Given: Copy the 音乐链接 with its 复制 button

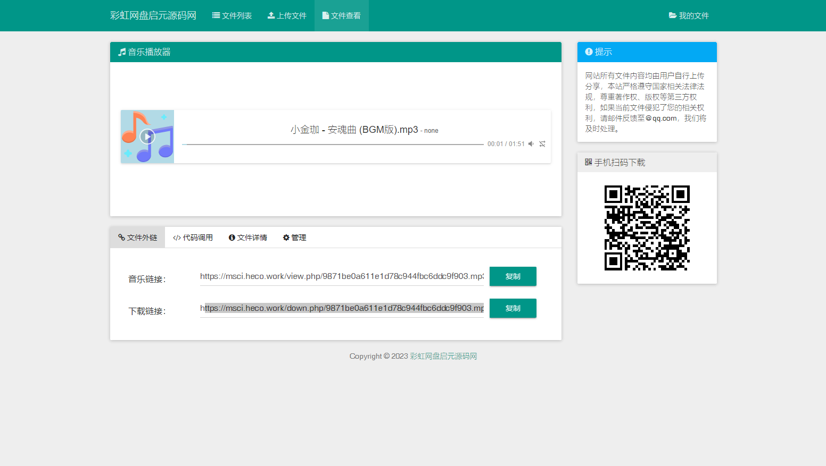Looking at the screenshot, I should click(513, 276).
